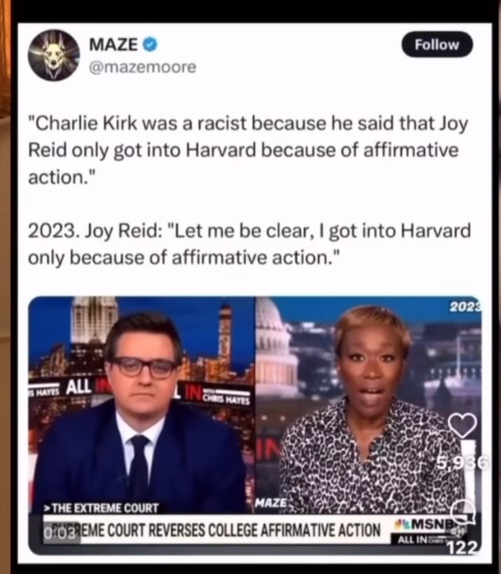Click the tweet text about Charlie Kirk

point(248,150)
